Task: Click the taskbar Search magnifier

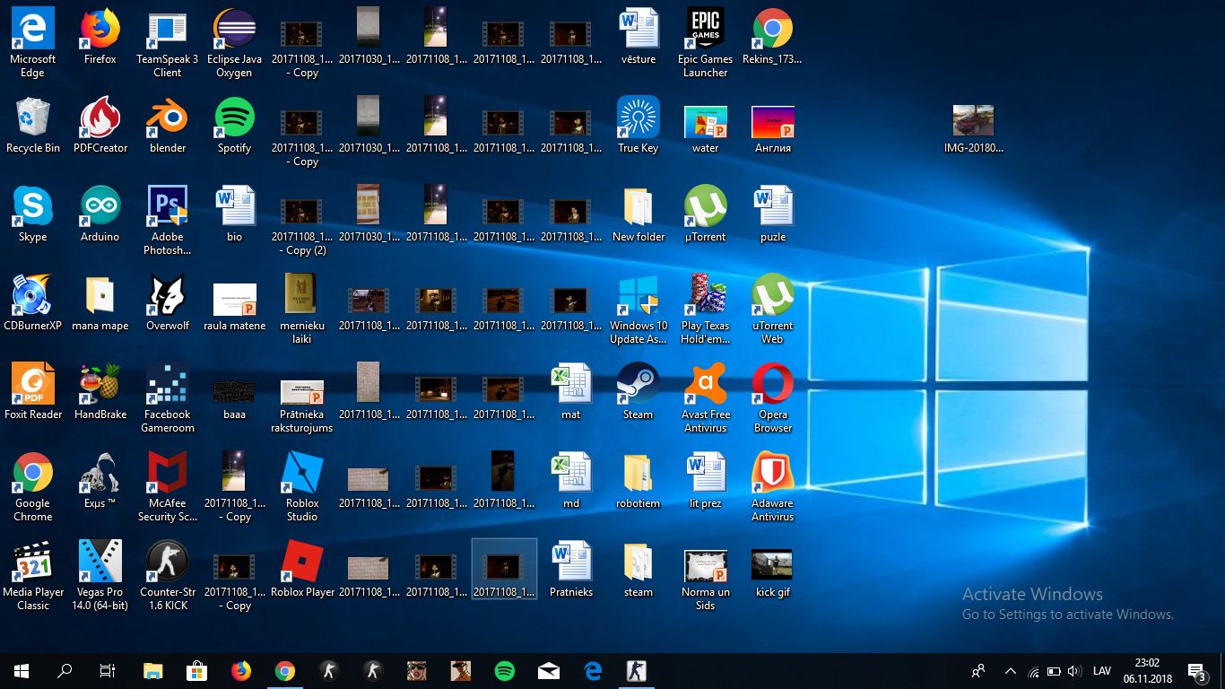Action: point(65,670)
